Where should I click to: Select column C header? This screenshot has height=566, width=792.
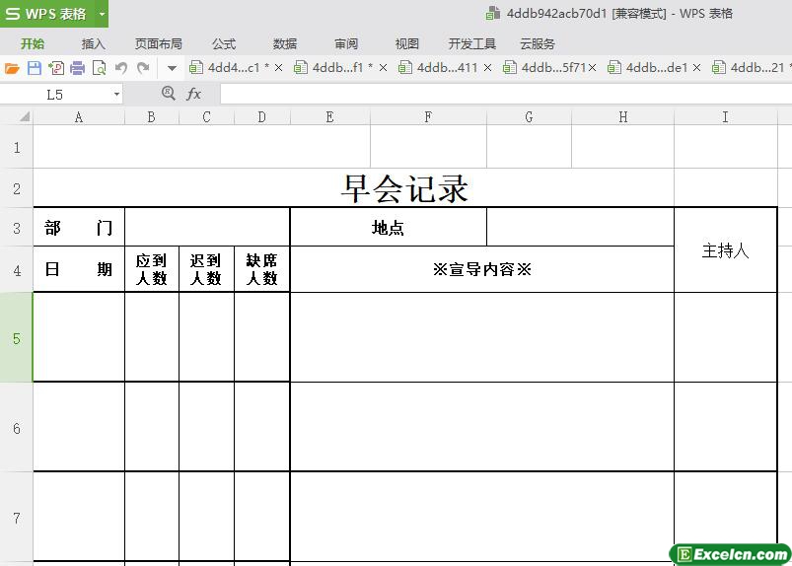pos(206,117)
